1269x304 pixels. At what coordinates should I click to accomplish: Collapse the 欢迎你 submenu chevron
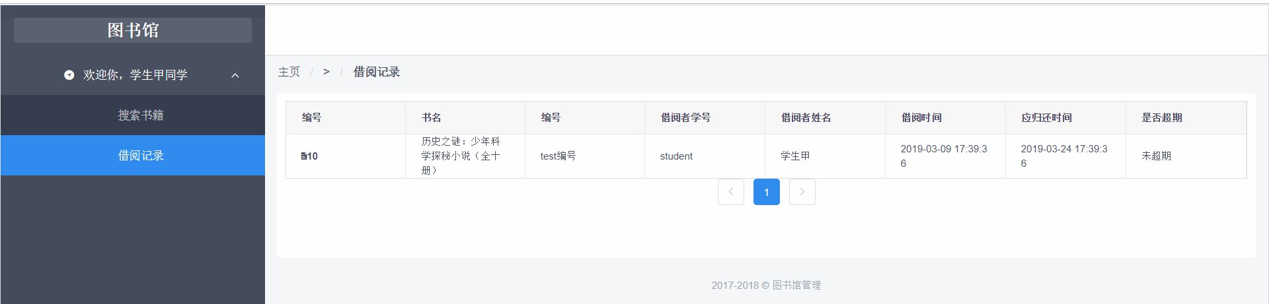click(235, 76)
